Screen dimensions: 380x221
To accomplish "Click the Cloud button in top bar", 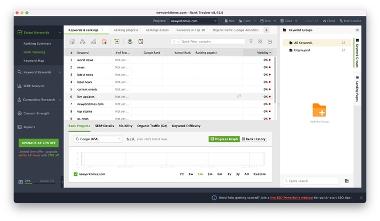I will 329,21.
